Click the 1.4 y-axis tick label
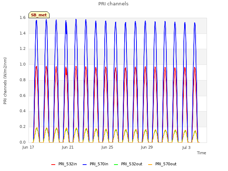The width and height of the screenshot is (228, 171). tap(22, 33)
